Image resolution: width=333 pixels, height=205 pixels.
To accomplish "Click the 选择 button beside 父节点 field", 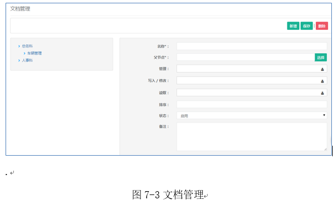I will [320, 58].
